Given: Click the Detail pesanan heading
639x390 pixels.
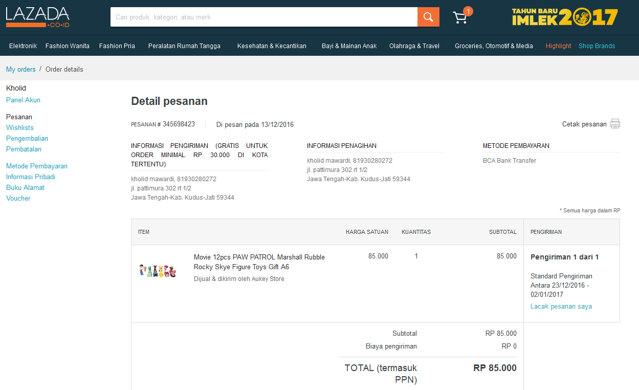Looking at the screenshot, I should [x=169, y=101].
